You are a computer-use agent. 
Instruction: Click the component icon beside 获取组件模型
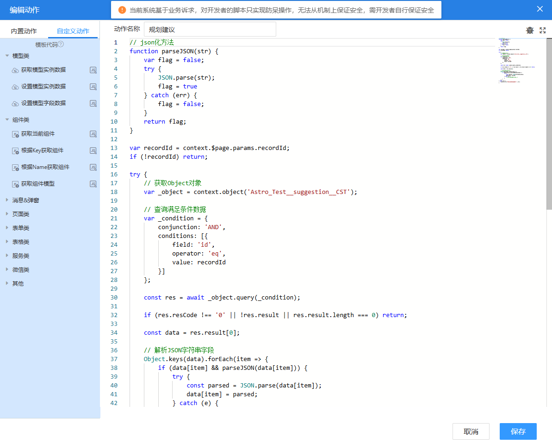(15, 184)
